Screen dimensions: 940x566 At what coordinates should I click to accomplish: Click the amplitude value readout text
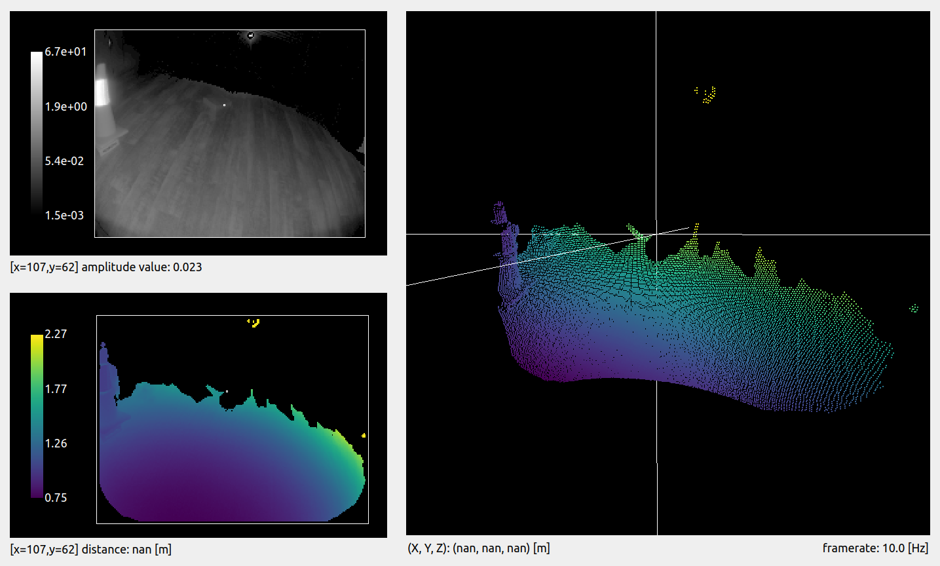coord(106,267)
